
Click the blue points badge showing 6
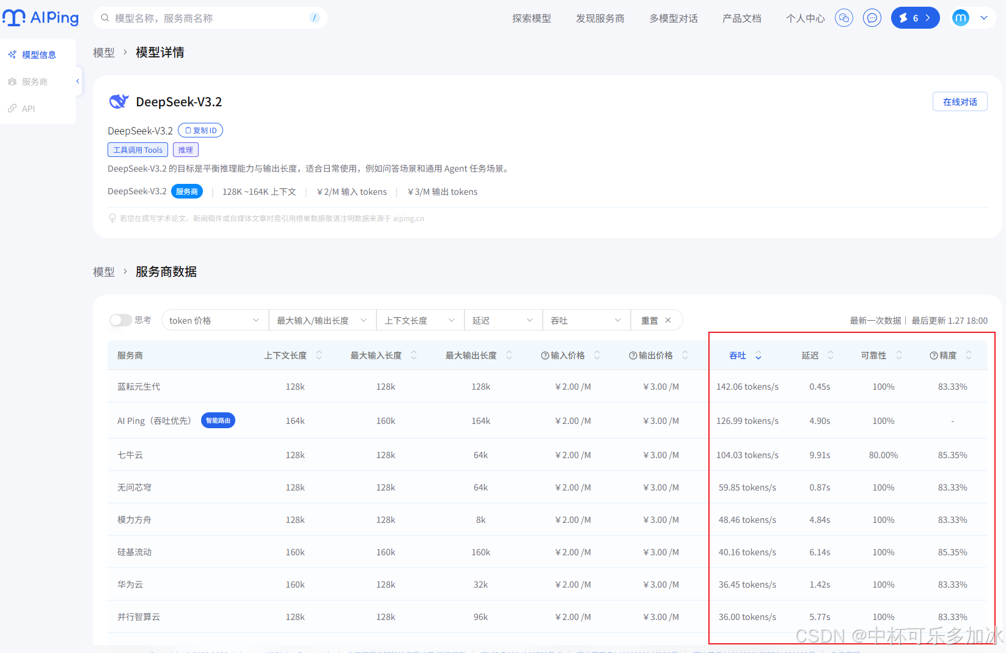(915, 18)
